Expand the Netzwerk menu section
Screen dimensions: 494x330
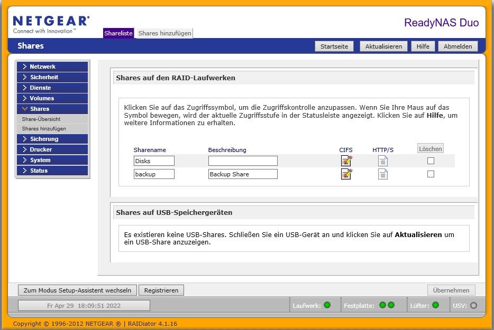[x=52, y=67]
